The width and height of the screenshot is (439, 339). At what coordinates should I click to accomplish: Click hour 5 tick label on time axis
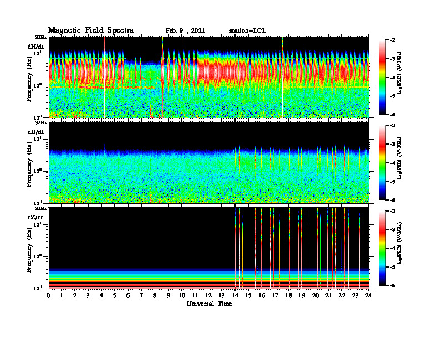(x=115, y=296)
